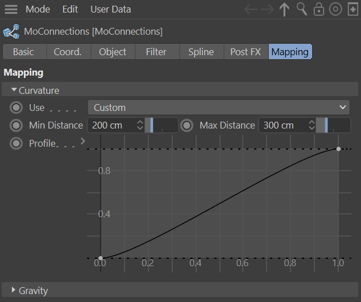Screen dimensions: 361x302
Task: Open the Spline tab
Action: click(x=201, y=52)
